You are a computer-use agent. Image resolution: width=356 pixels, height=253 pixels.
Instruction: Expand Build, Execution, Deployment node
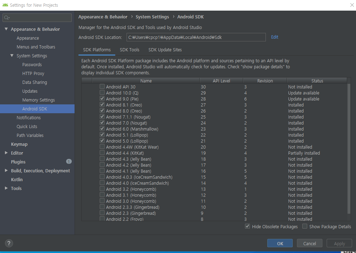pyautogui.click(x=6, y=171)
